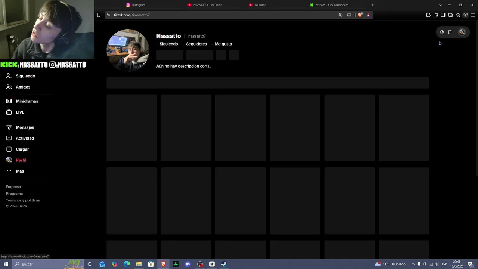Image resolution: width=478 pixels, height=269 pixels.
Task: Go to the LIVE section
Action: click(20, 112)
